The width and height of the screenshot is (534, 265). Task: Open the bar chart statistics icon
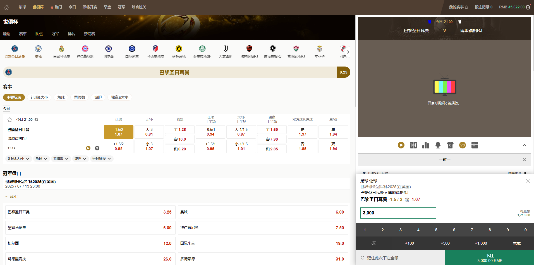[426, 145]
